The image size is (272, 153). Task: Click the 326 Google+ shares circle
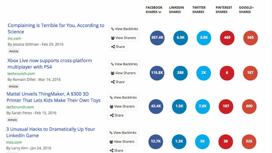249,141
